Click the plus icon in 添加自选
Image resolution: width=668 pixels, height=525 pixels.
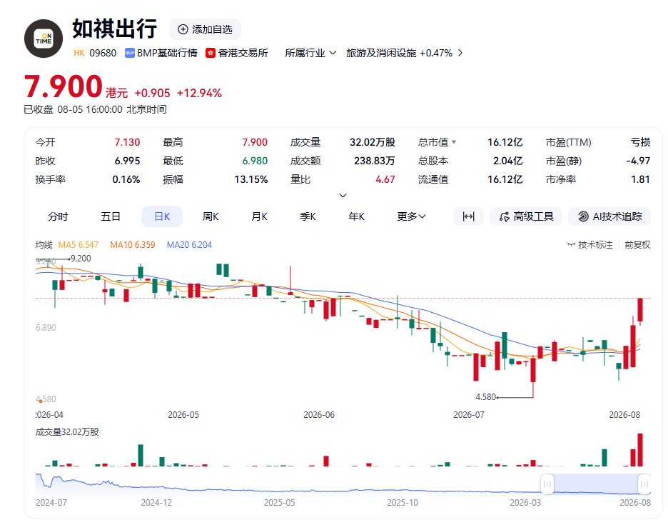[x=183, y=29]
